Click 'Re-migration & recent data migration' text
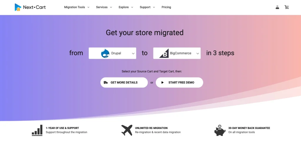The image size is (301, 145). coord(158,132)
